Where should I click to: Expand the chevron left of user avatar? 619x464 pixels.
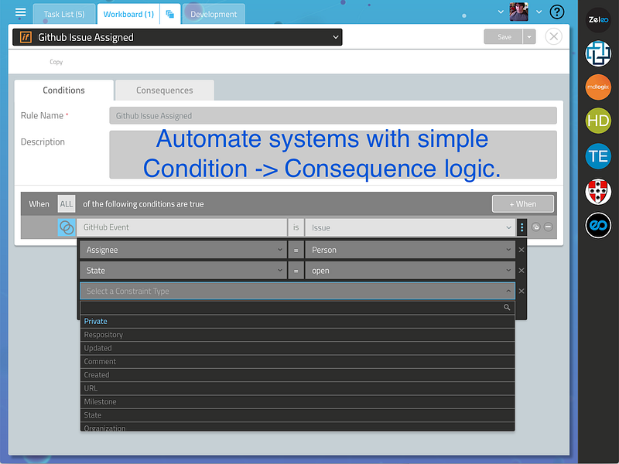pyautogui.click(x=501, y=12)
